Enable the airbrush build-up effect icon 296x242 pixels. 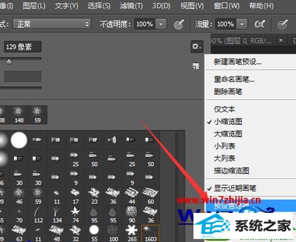pos(260,24)
